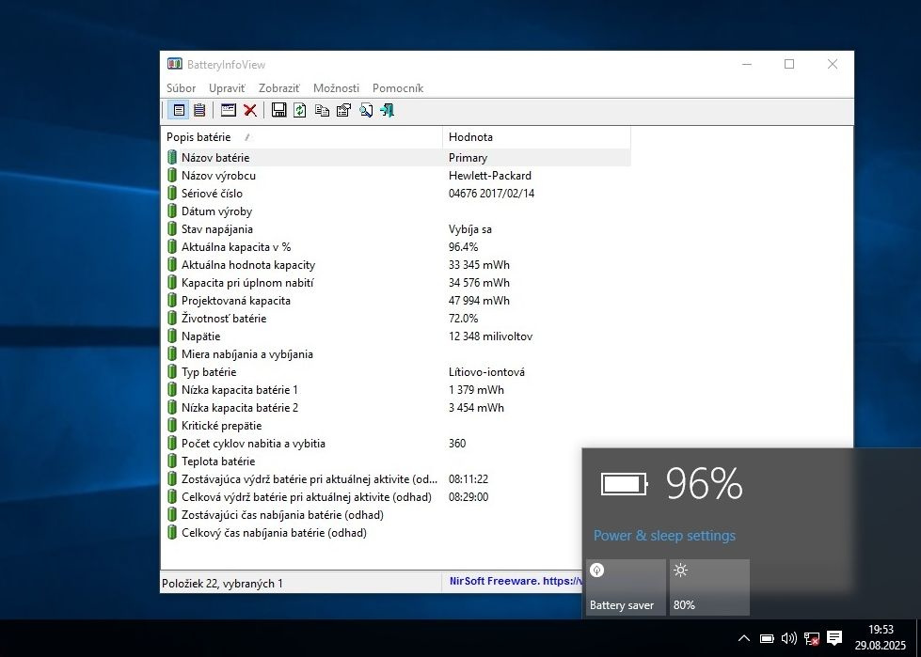
Task: Open the Súbor menu
Action: click(x=181, y=88)
